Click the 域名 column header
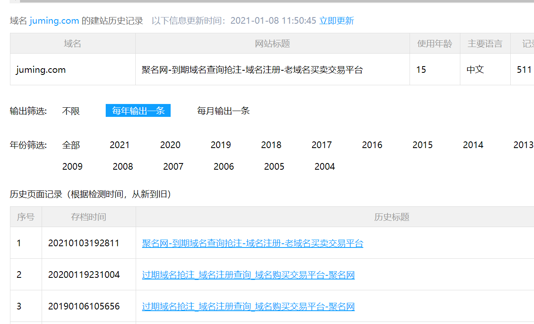 pyautogui.click(x=73, y=44)
